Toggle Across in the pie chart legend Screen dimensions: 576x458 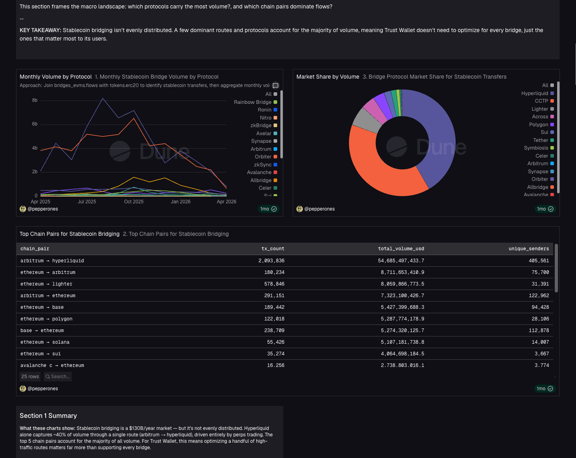coord(543,117)
